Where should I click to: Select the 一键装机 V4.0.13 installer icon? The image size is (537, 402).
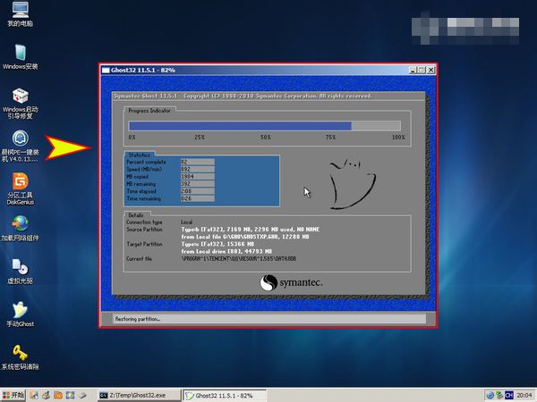coord(19,140)
